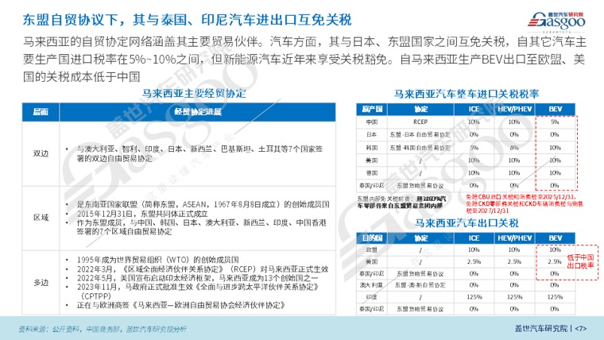Click the '东盟-日本自由贸易协定' cell
Viewport: 604px width, 340px height.
click(x=420, y=135)
